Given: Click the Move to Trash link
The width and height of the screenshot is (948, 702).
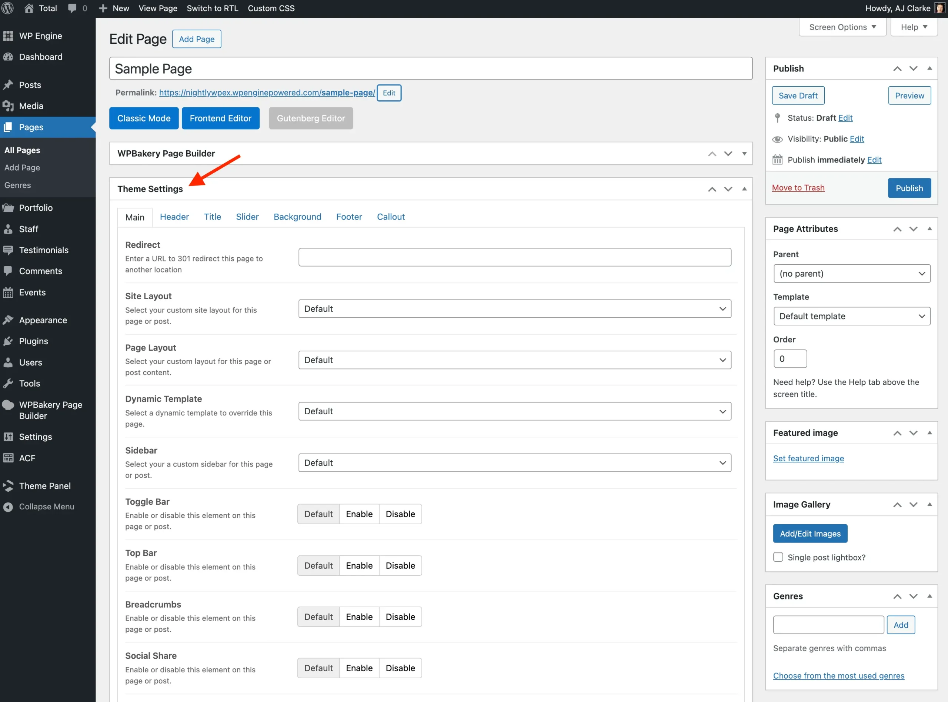Looking at the screenshot, I should [798, 187].
